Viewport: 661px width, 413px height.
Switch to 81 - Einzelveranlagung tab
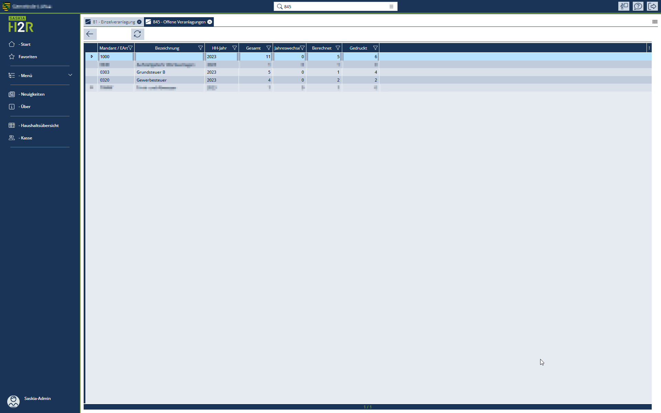click(x=114, y=22)
